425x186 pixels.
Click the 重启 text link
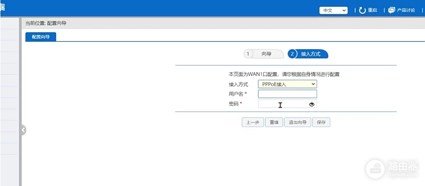click(372, 11)
